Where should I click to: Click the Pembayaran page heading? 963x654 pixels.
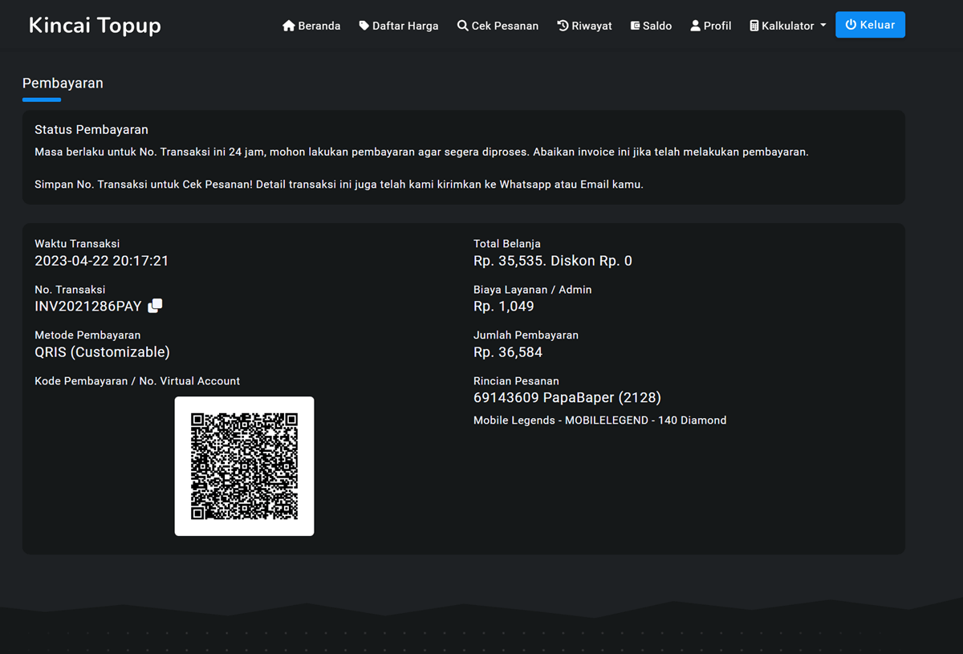(x=63, y=83)
